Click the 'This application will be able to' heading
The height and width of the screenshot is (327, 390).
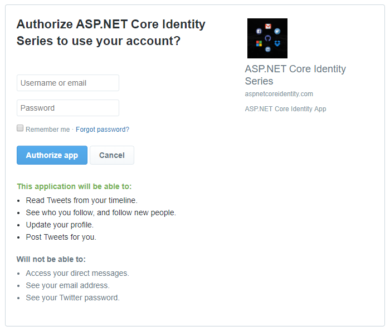click(74, 186)
